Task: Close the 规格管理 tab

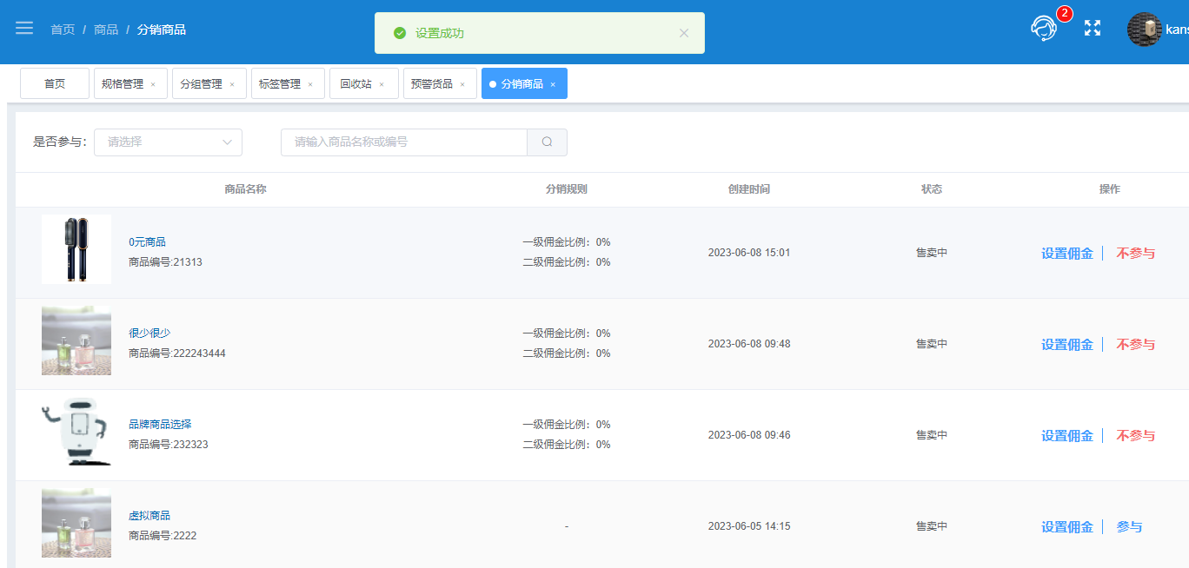Action: 153,84
